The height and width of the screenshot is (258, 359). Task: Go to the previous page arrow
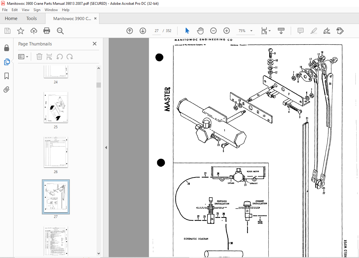click(130, 30)
